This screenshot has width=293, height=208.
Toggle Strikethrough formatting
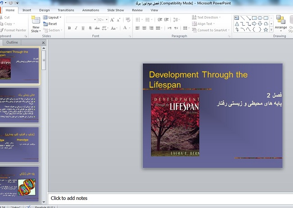[x=97, y=28]
